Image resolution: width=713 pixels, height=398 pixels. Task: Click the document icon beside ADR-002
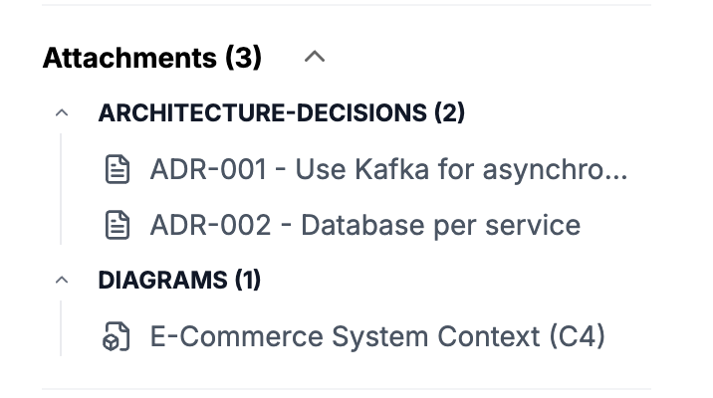[119, 225]
